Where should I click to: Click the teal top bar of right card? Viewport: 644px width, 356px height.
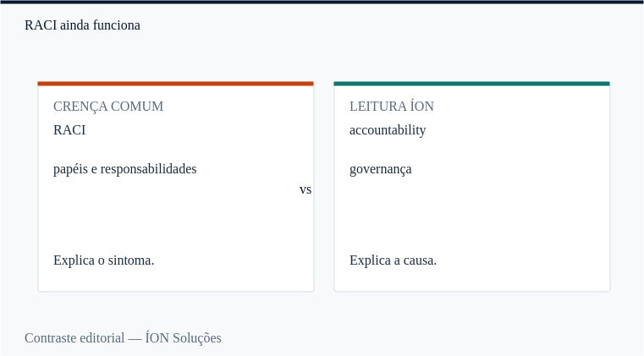coord(472,84)
